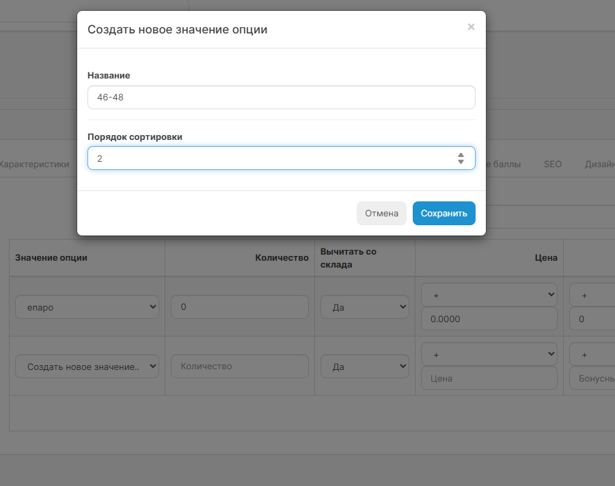Switch to the Характеристики tab

point(34,164)
